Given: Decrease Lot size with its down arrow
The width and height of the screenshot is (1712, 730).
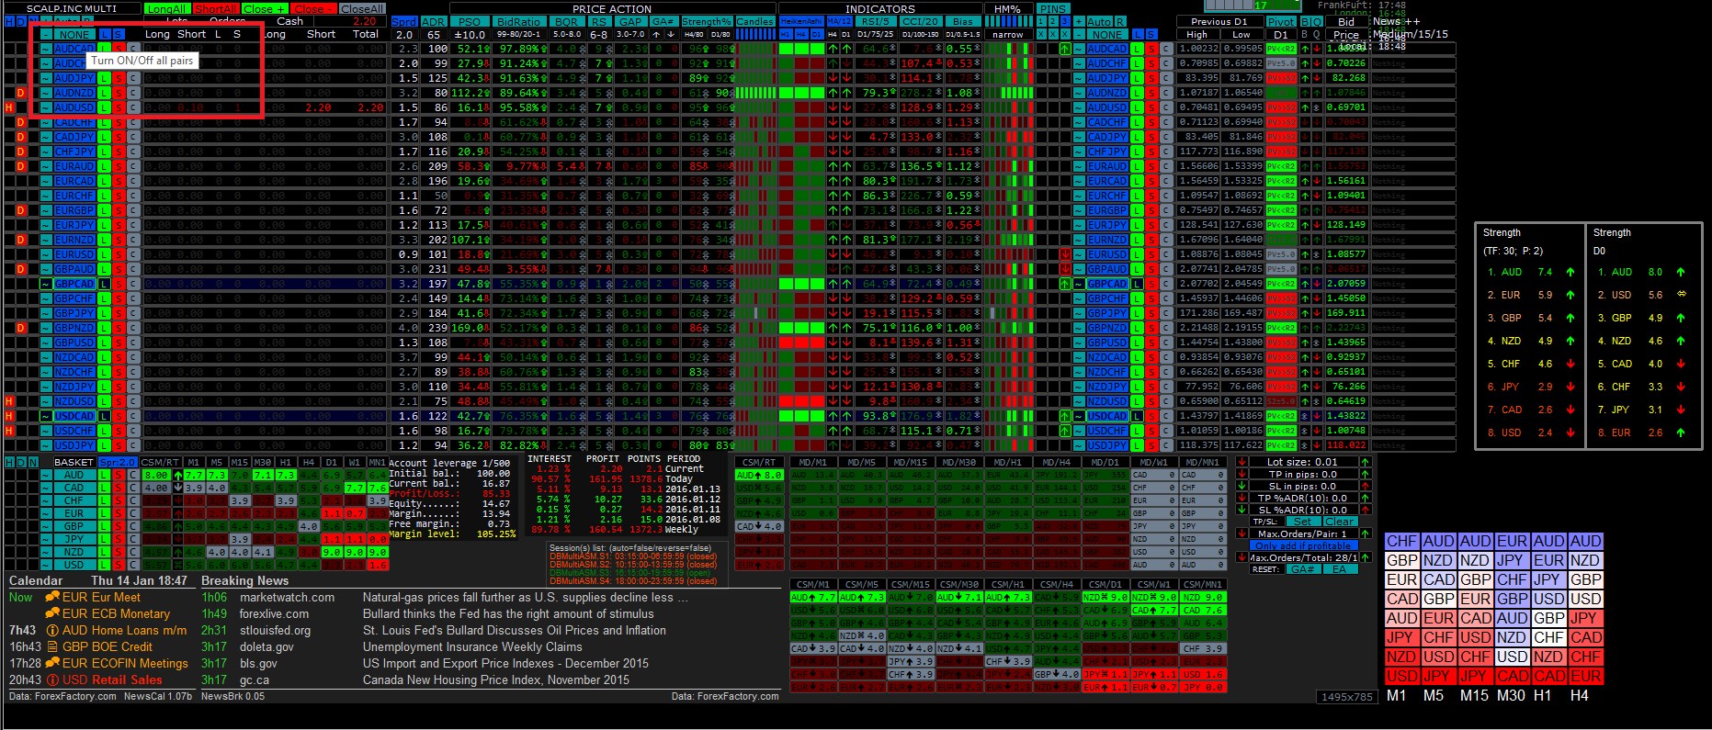Looking at the screenshot, I should point(1242,462).
